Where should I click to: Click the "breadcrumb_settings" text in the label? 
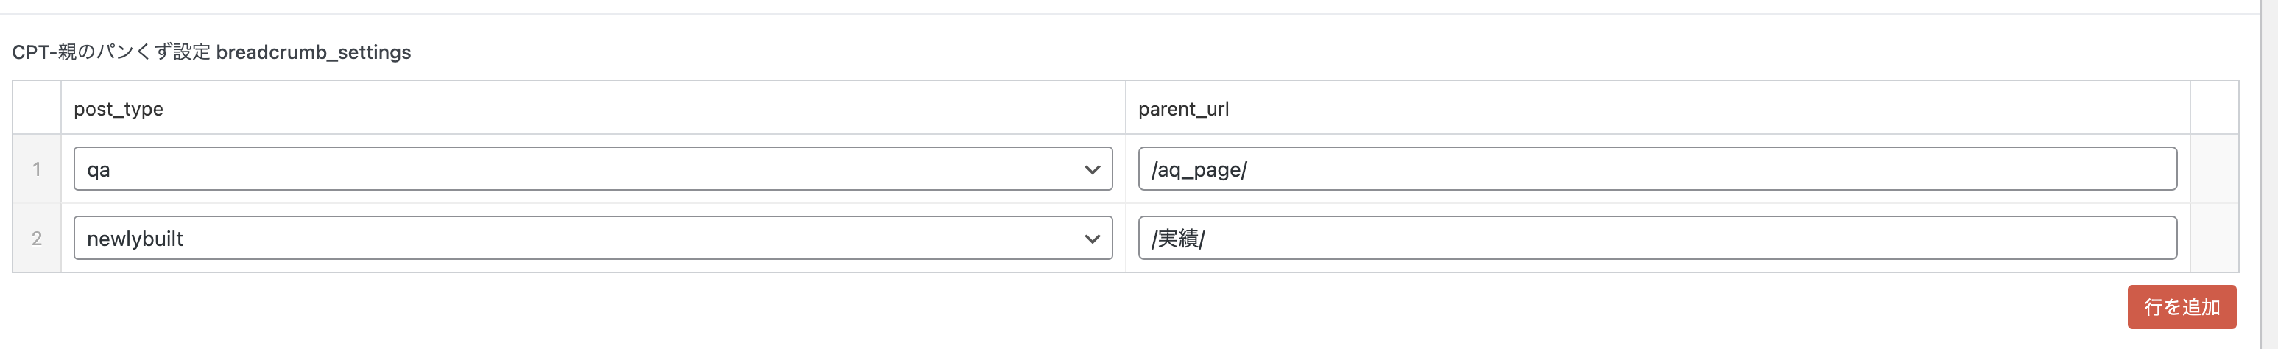coord(313,52)
